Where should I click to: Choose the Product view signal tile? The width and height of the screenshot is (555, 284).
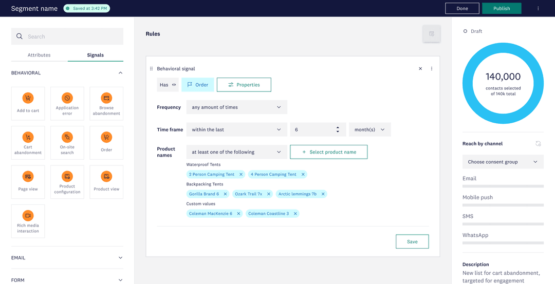coord(106,182)
